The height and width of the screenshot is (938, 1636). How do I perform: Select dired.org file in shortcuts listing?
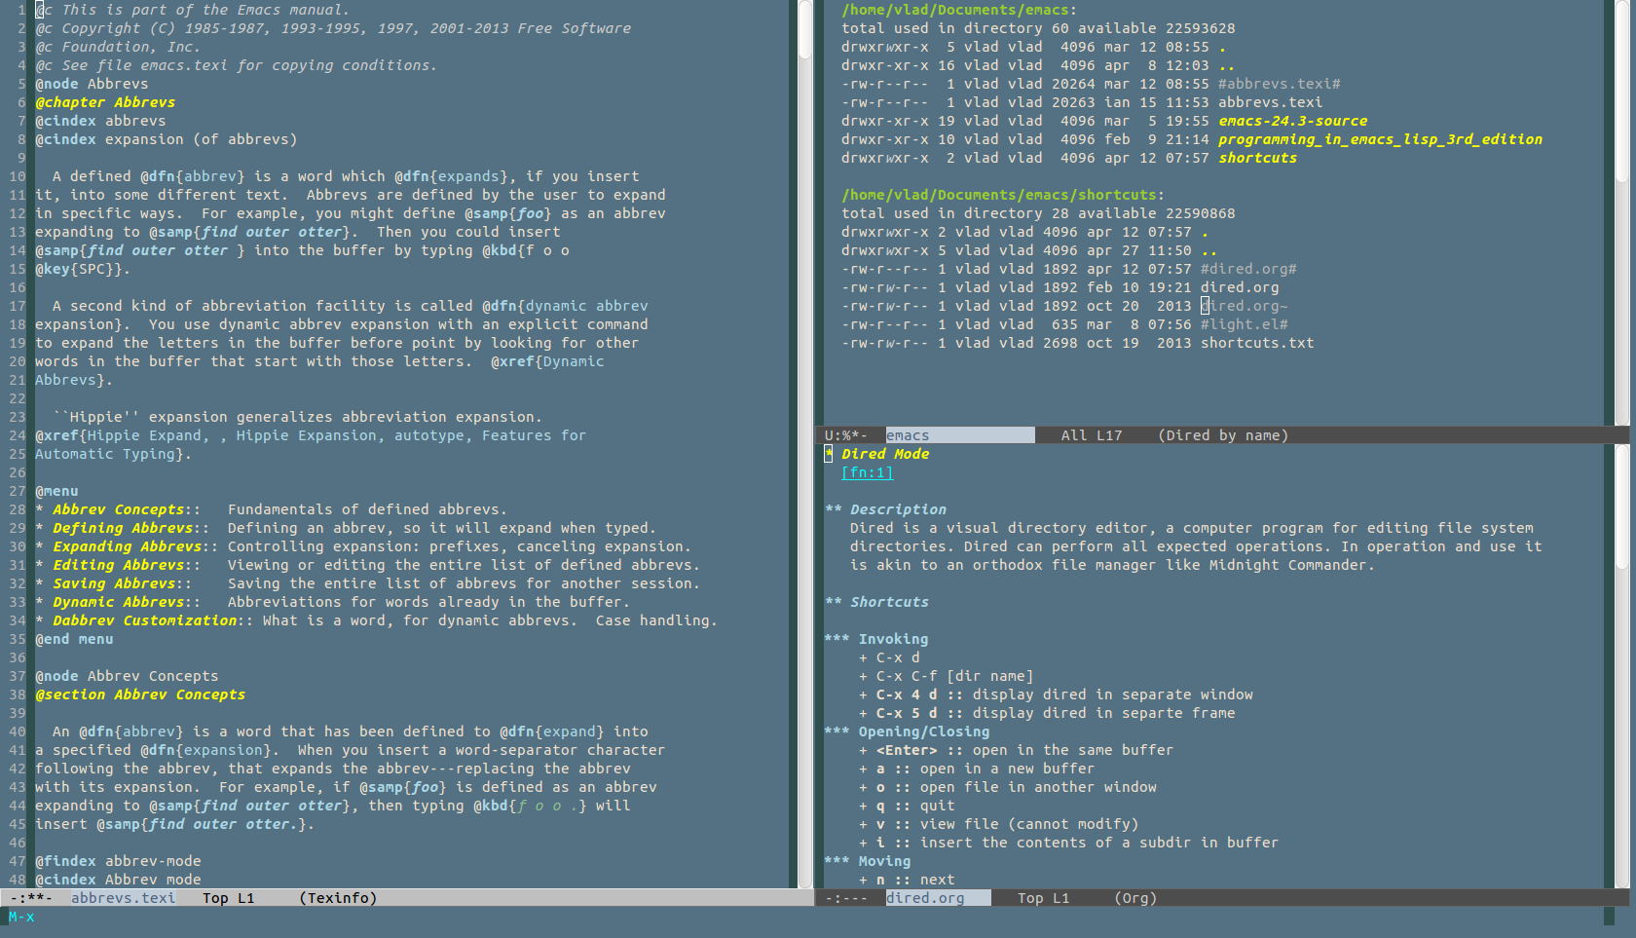pyautogui.click(x=1240, y=287)
